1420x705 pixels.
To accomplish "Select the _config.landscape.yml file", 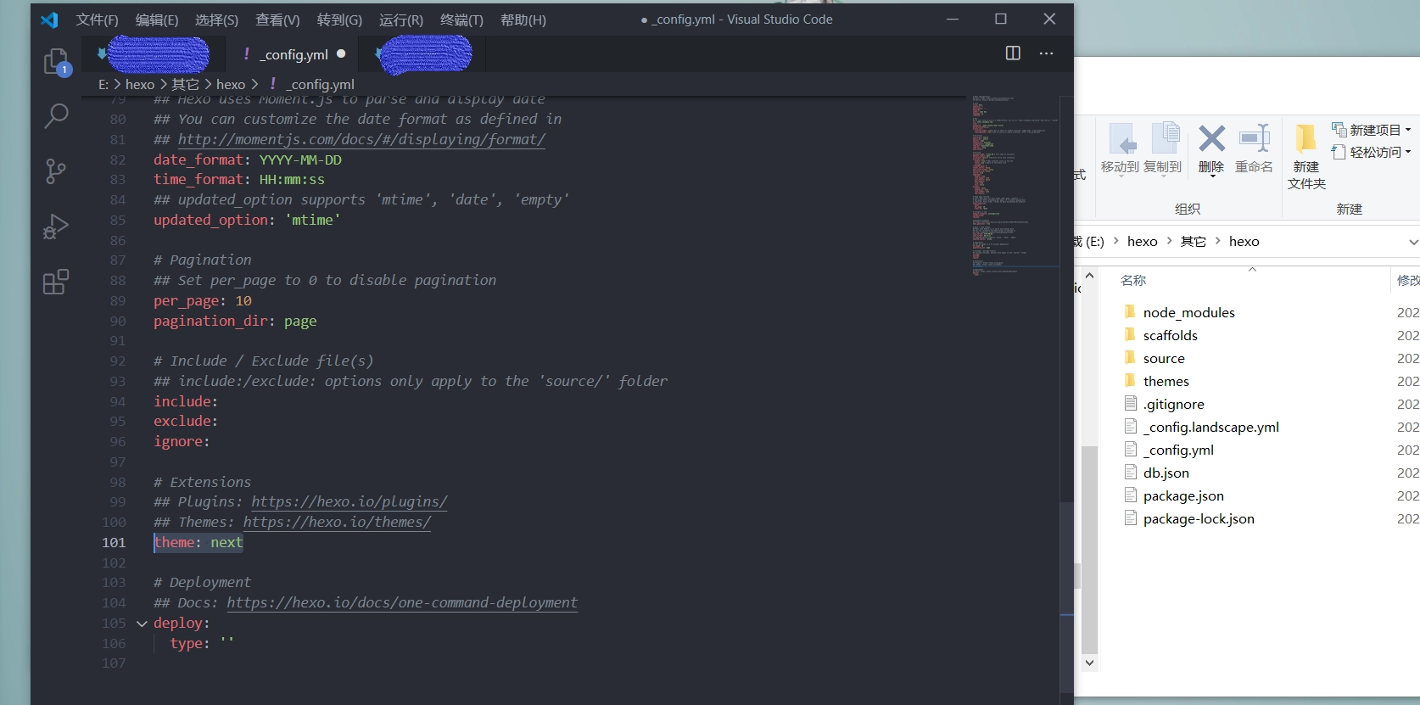I will click(1210, 428).
